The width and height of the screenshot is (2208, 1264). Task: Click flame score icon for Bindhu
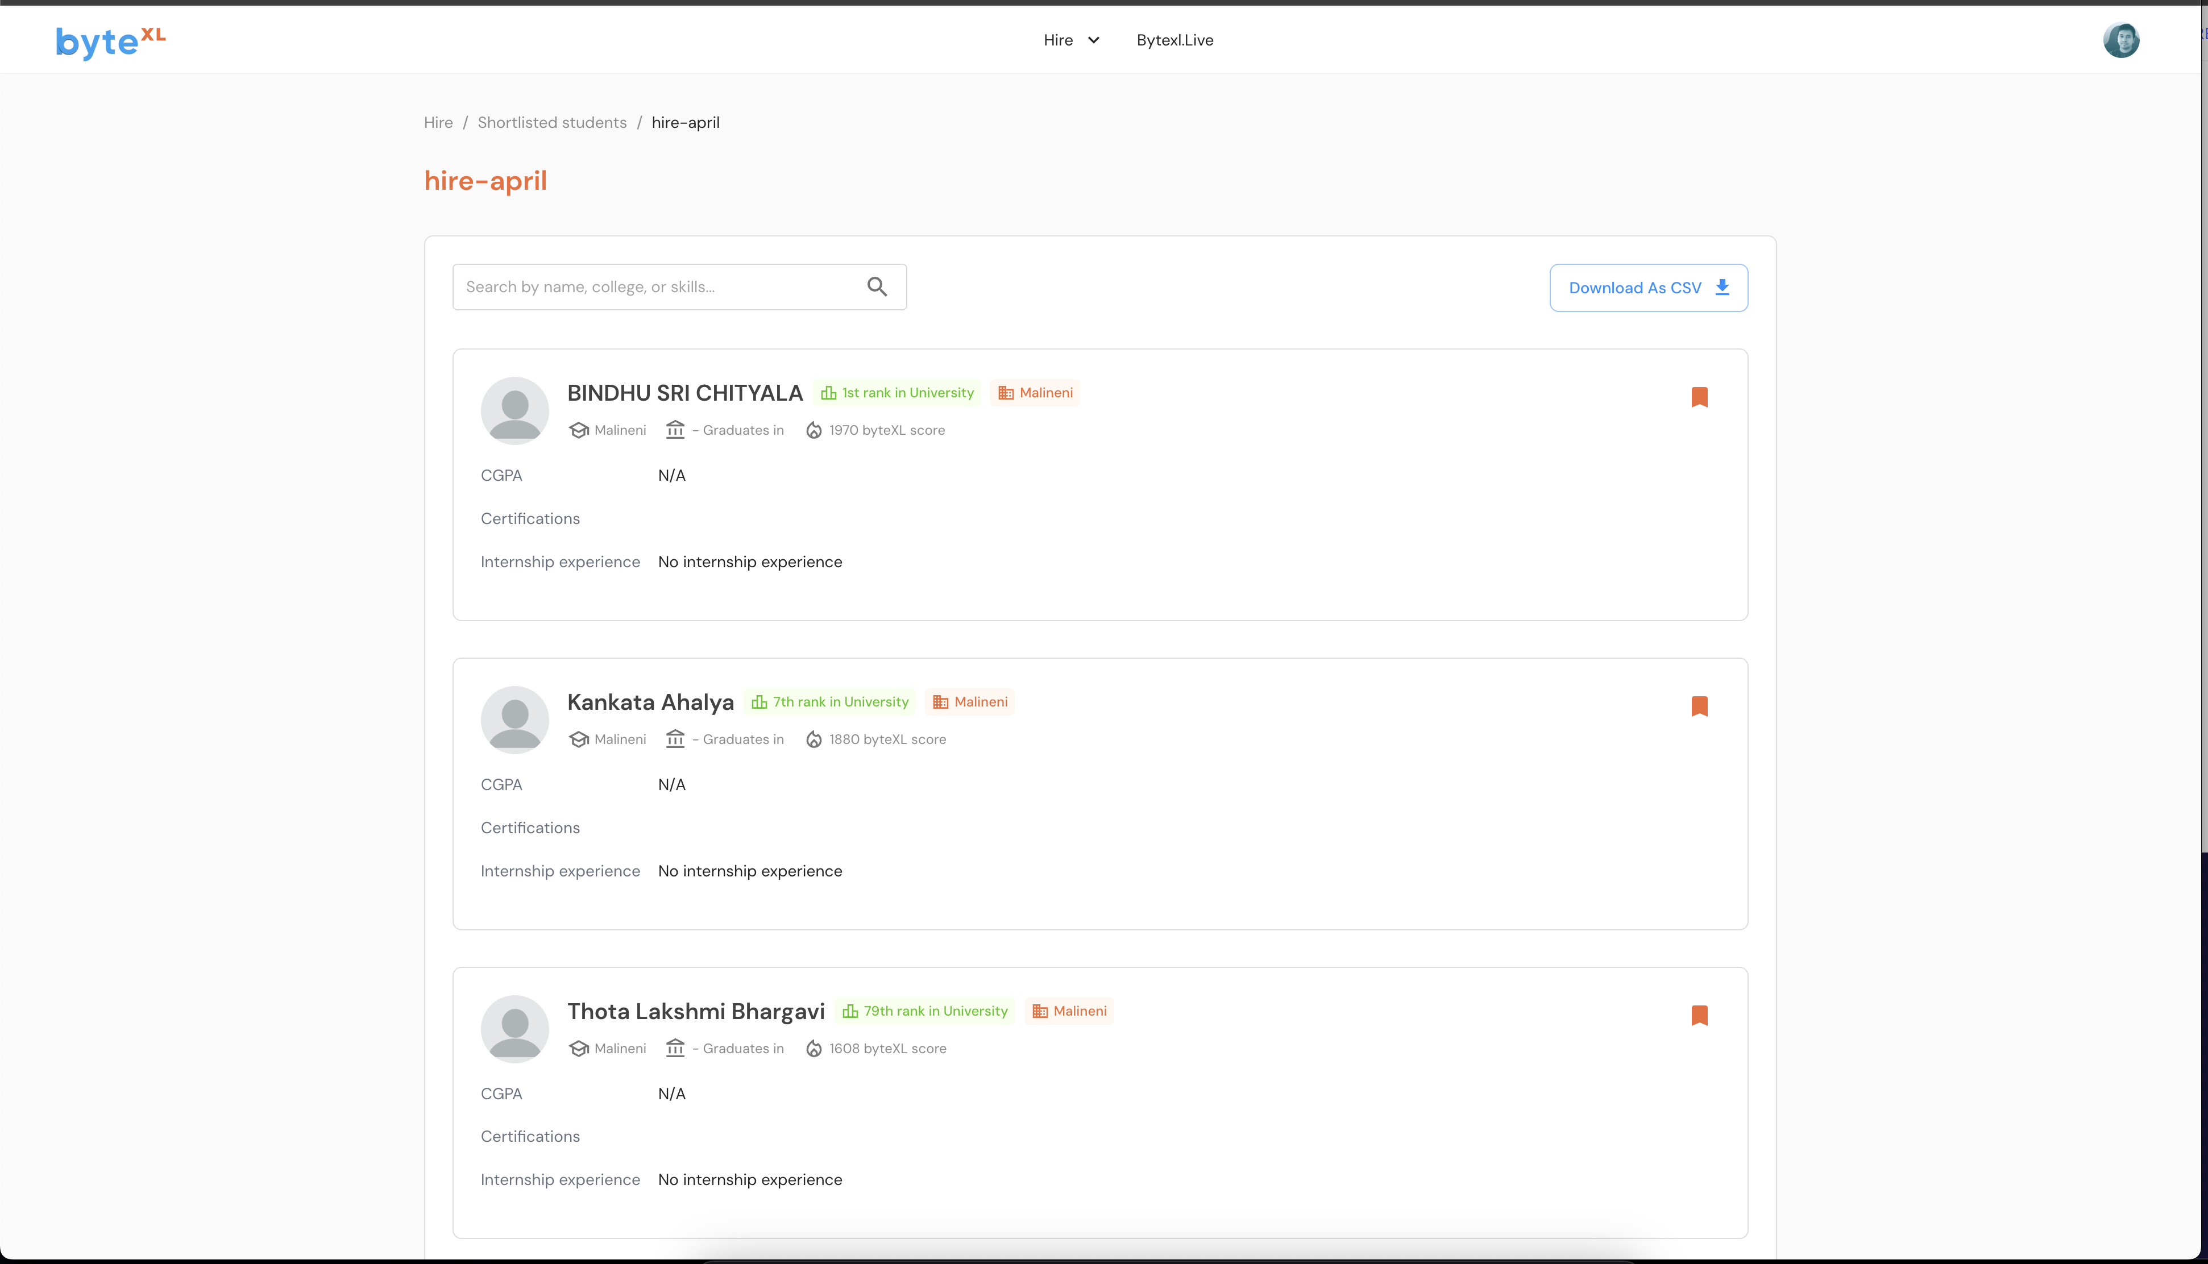(x=814, y=430)
